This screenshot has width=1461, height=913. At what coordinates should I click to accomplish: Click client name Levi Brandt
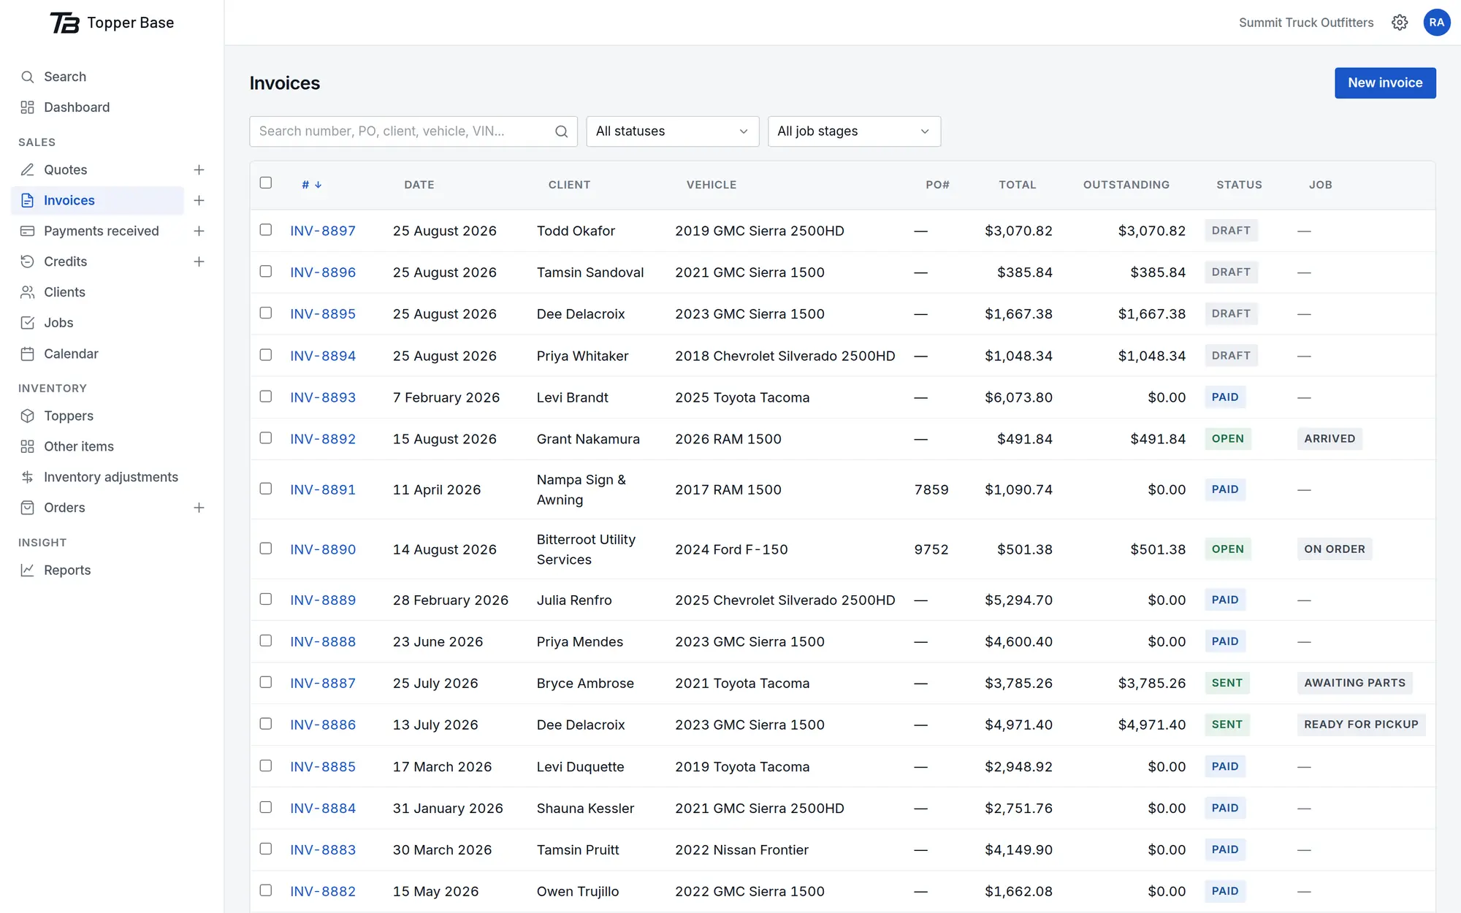pos(573,397)
